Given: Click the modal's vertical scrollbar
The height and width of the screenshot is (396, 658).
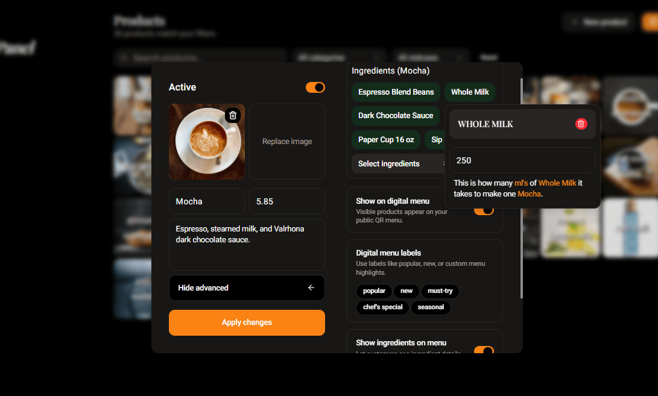Looking at the screenshot, I should pyautogui.click(x=522, y=188).
